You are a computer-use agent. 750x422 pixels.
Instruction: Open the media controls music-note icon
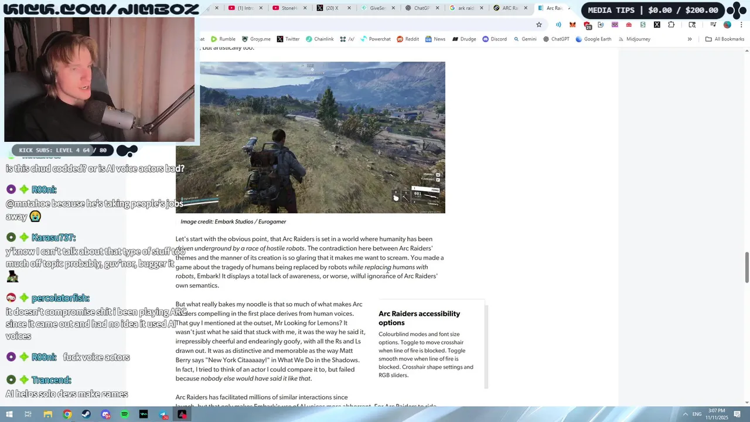coord(713,25)
